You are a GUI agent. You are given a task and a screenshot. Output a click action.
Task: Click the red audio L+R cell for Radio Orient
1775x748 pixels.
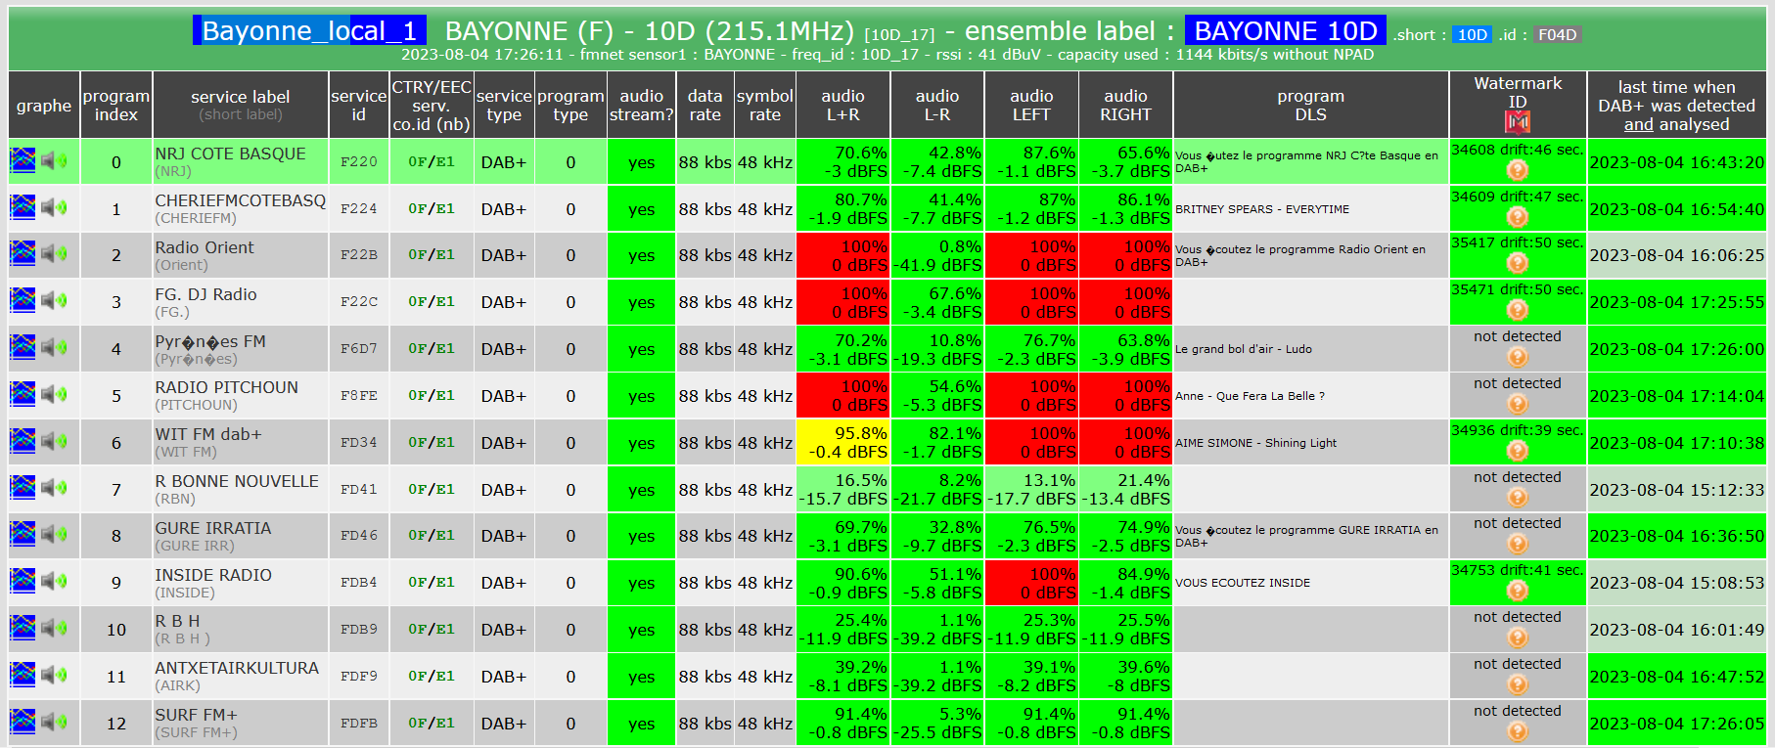click(842, 255)
